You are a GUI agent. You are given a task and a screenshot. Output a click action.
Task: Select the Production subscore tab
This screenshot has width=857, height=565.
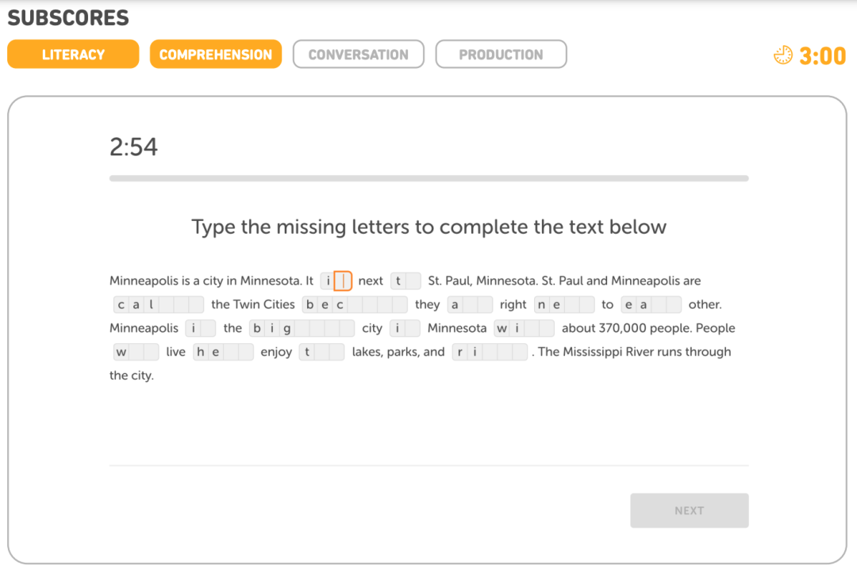click(x=501, y=55)
